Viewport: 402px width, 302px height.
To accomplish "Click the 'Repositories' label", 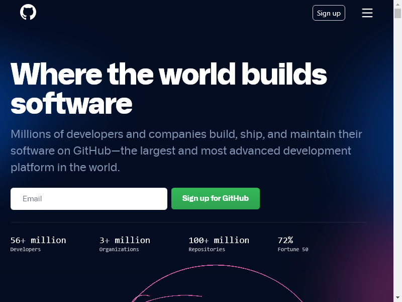I will pyautogui.click(x=207, y=249).
